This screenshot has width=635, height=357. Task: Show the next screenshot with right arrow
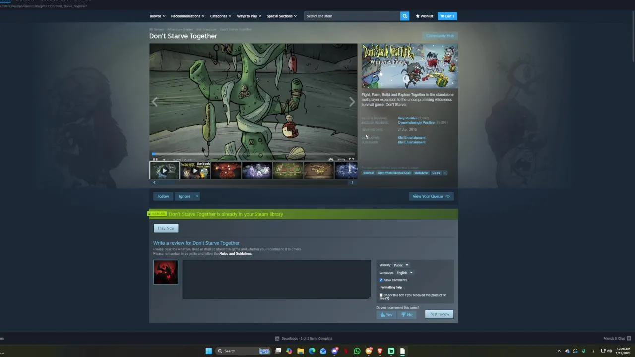pos(352,102)
